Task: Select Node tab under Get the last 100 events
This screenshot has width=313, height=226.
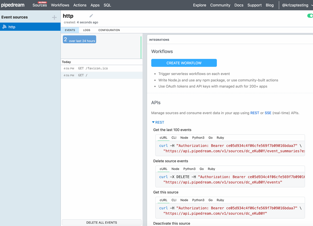Action: 184,138
